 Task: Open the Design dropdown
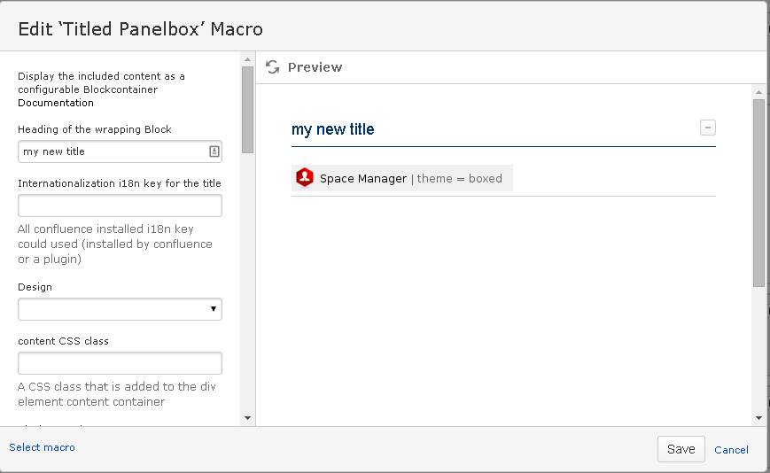point(120,309)
